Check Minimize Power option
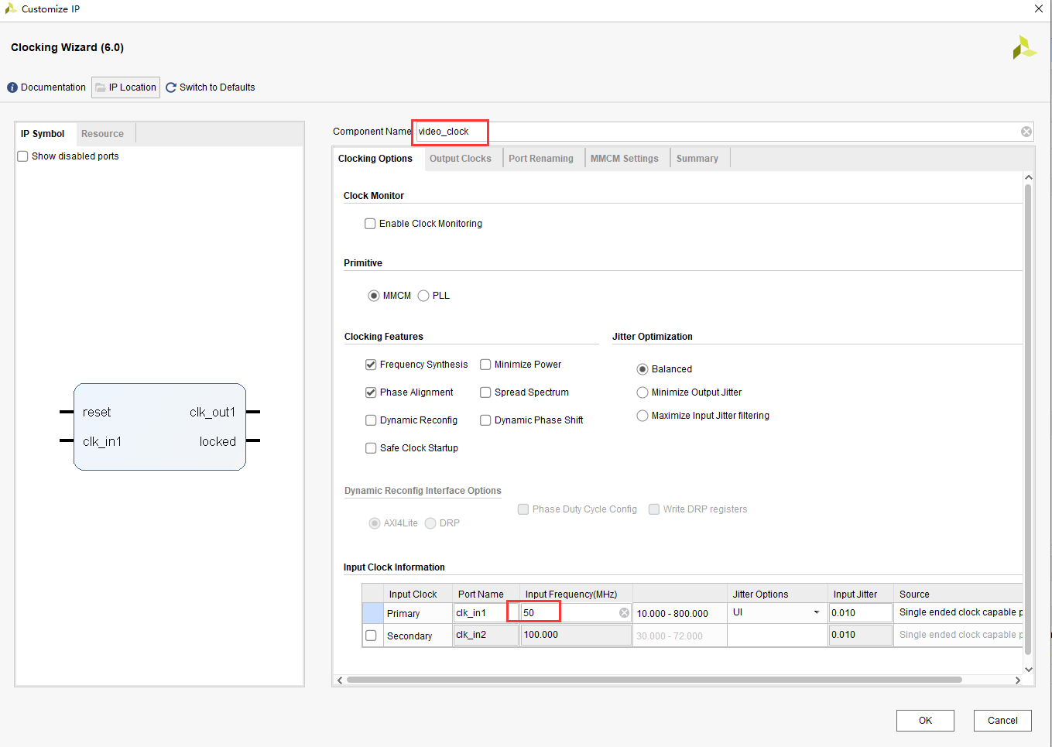This screenshot has height=747, width=1052. pos(485,365)
